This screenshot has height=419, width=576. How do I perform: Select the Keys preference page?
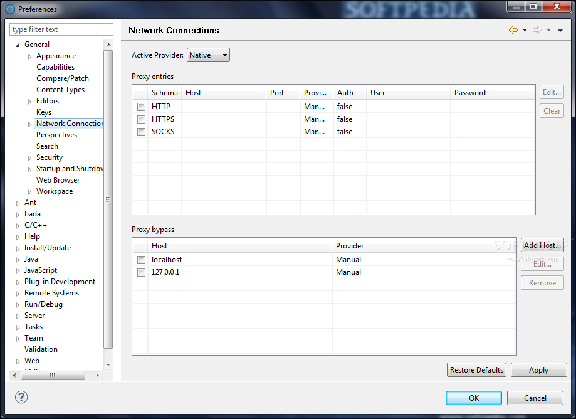44,112
